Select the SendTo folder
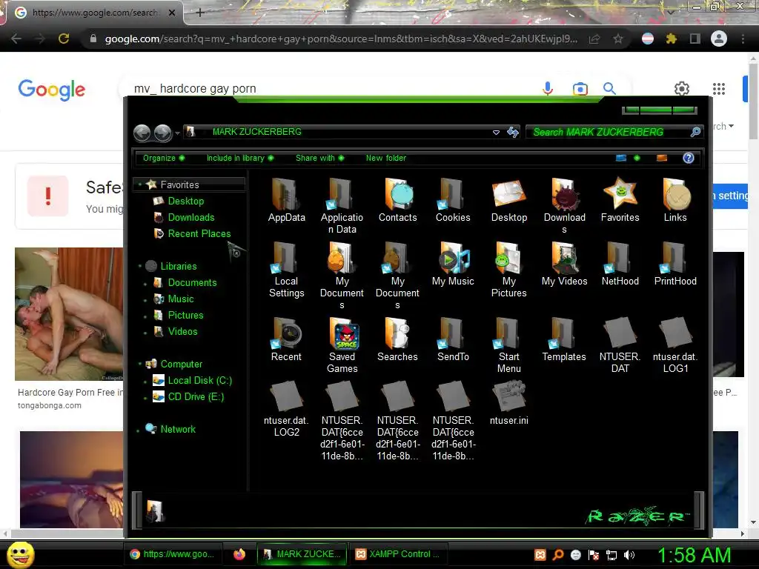The image size is (759, 569). pyautogui.click(x=453, y=339)
